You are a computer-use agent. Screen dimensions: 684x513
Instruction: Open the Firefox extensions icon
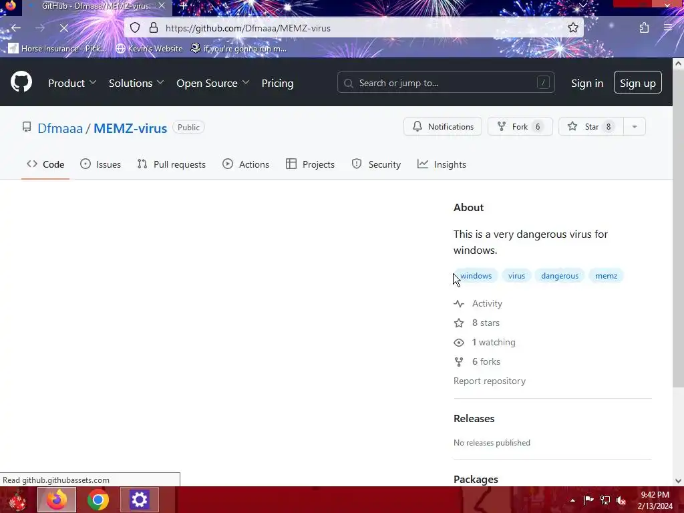click(644, 28)
